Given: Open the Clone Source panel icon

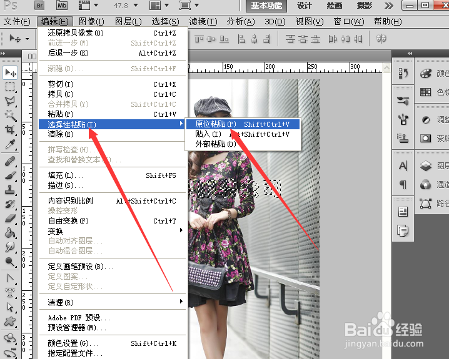Looking at the screenshot, I should (403, 139).
